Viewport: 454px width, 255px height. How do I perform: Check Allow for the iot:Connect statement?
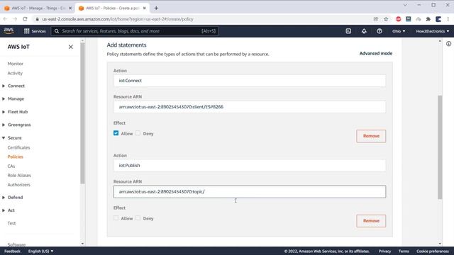click(x=116, y=133)
